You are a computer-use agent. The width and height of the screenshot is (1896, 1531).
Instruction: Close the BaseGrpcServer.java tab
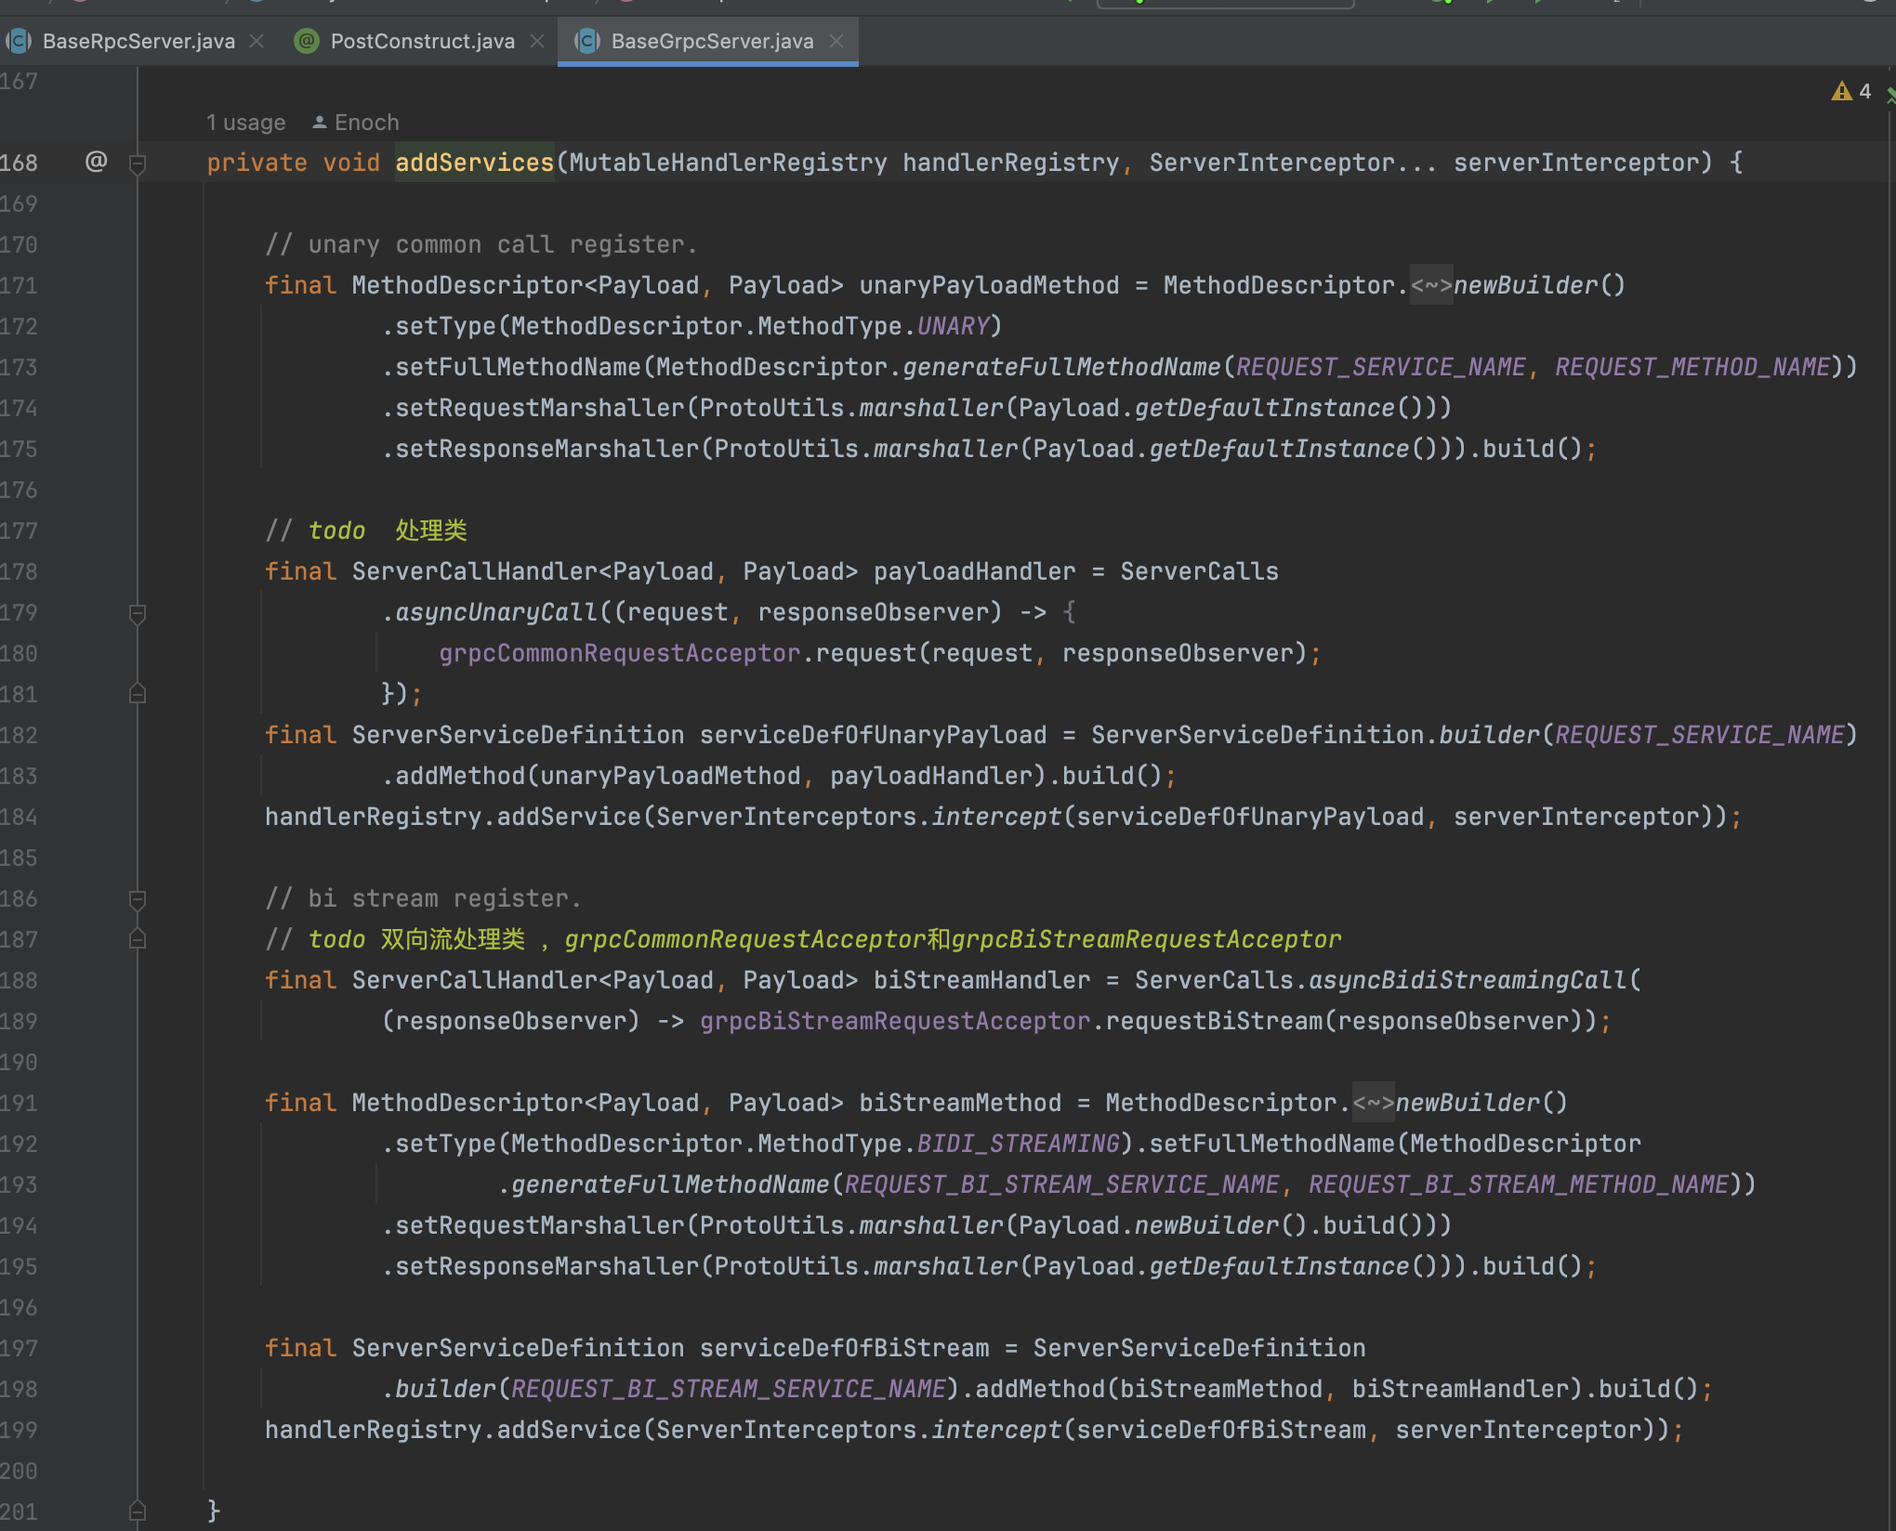point(836,41)
